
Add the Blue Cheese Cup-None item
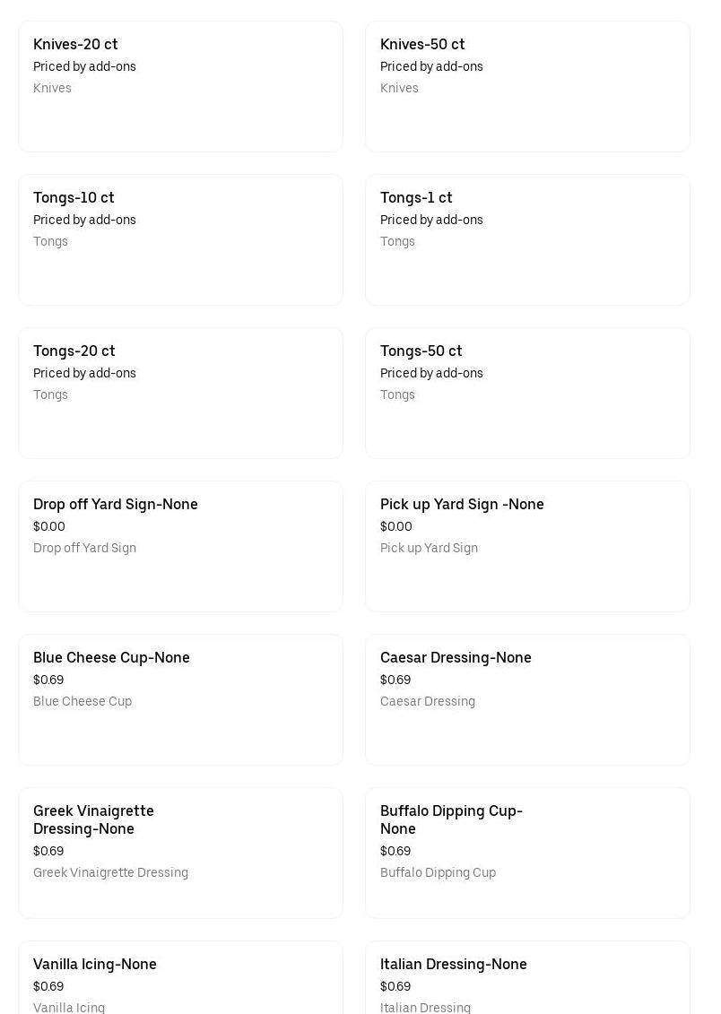click(180, 700)
